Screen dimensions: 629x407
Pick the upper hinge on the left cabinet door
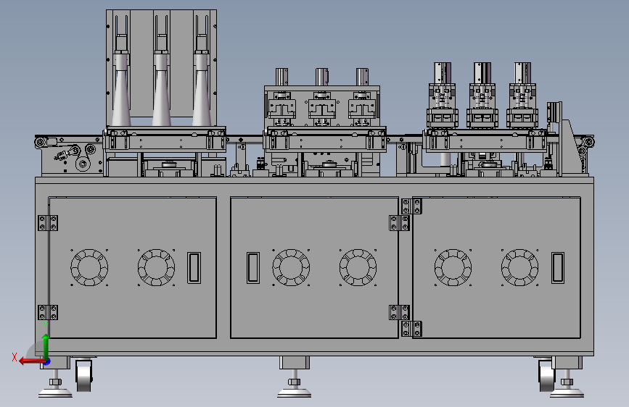(x=48, y=223)
